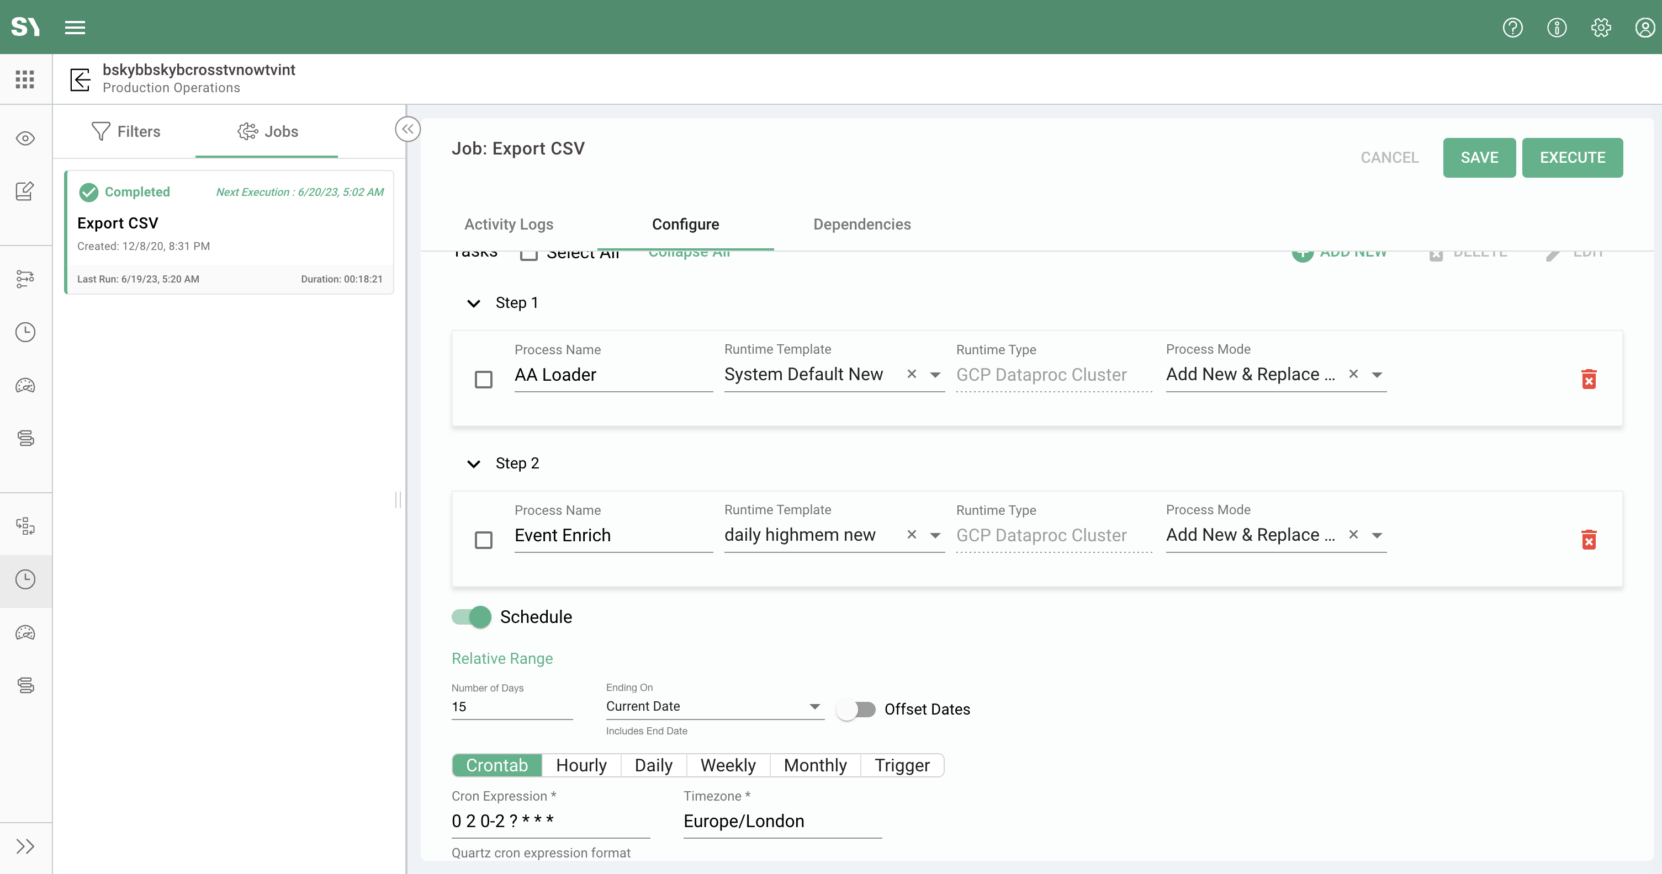This screenshot has width=1662, height=874.
Task: Select the Weekly schedule option
Action: [x=727, y=765]
